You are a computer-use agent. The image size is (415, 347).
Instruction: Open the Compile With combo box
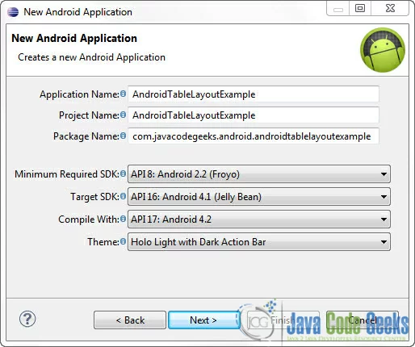pyautogui.click(x=259, y=219)
